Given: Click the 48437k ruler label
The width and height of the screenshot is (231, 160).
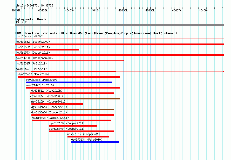Looking at the screenshot, I should click(x=177, y=10).
